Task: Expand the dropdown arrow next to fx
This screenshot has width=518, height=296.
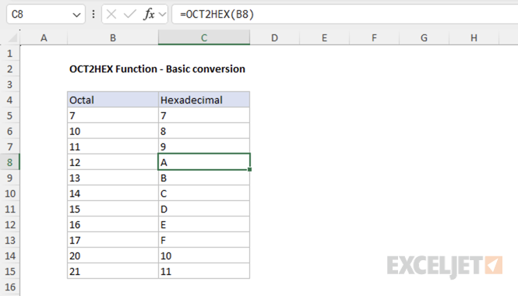Action: [x=162, y=15]
